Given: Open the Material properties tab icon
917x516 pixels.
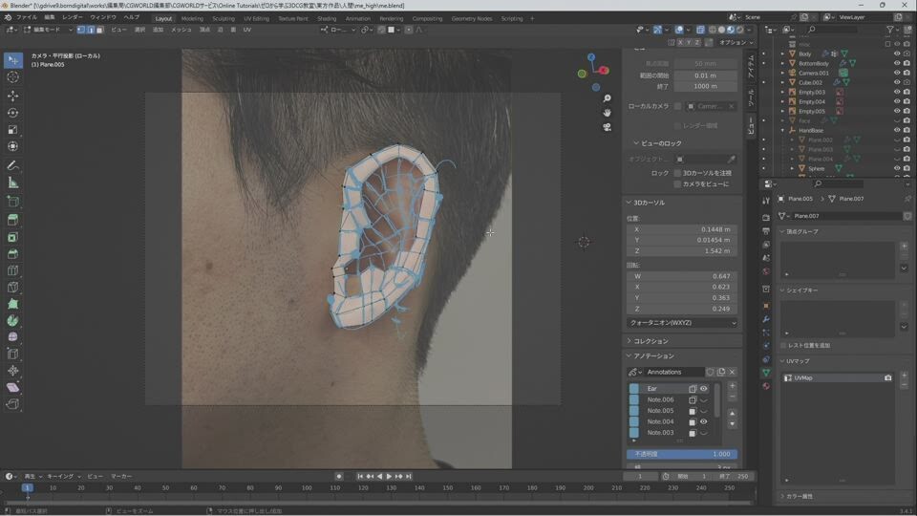Looking at the screenshot, I should point(766,386).
